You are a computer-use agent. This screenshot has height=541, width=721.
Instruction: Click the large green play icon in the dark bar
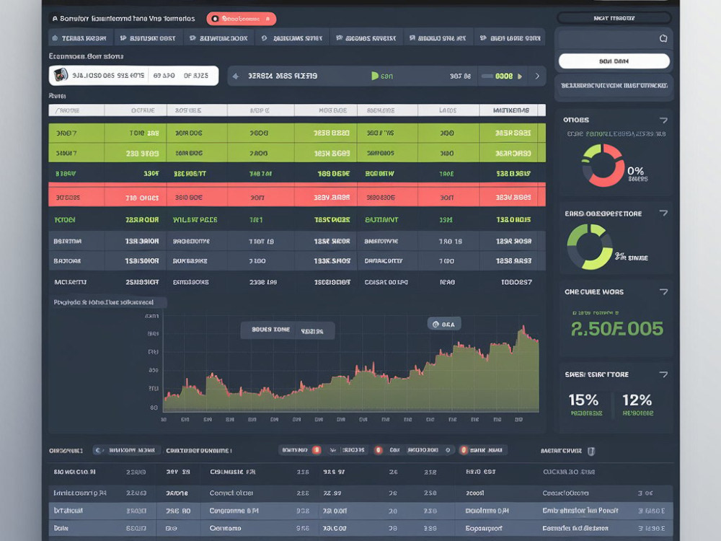point(375,76)
